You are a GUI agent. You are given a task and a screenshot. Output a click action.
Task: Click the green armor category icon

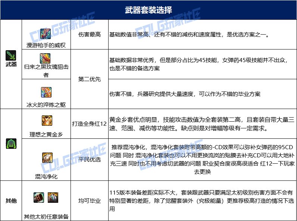click(11, 144)
